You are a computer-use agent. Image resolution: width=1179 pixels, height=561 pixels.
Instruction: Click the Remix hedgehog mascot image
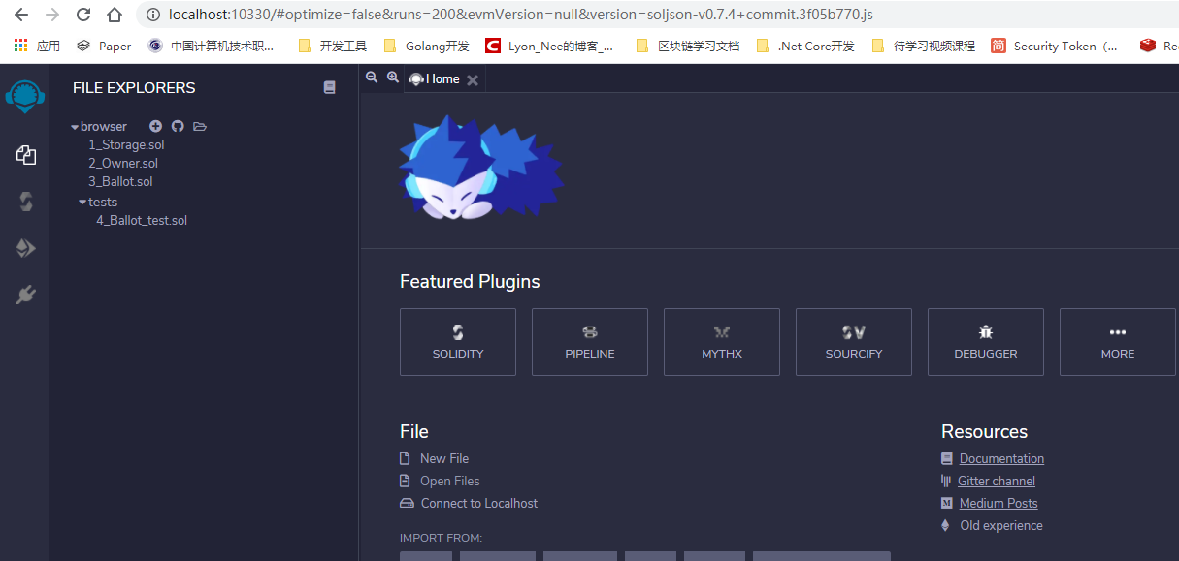481,169
